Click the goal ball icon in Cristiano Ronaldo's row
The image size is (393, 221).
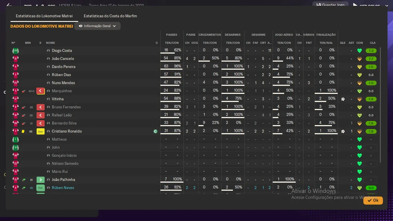pyautogui.click(x=343, y=131)
